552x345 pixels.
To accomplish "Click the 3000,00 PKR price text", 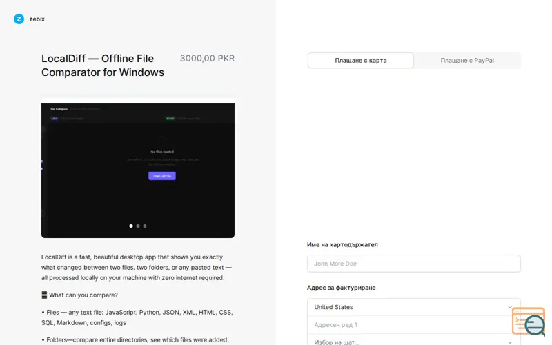I will pyautogui.click(x=207, y=58).
